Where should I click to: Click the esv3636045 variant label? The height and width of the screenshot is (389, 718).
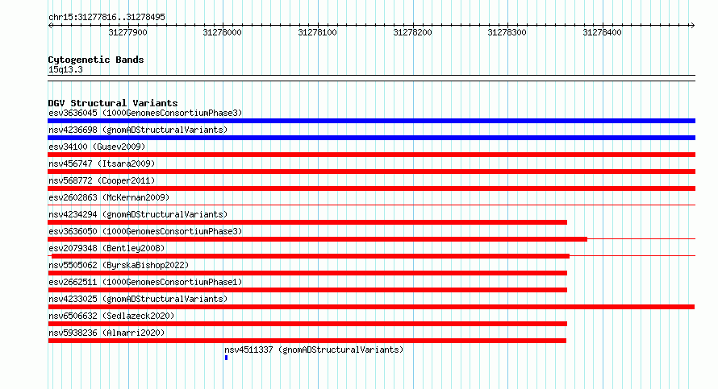click(145, 113)
